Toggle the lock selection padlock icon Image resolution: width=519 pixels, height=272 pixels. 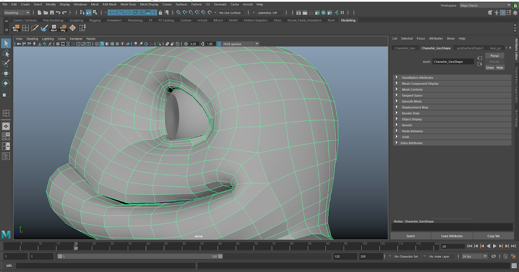[x=160, y=13]
